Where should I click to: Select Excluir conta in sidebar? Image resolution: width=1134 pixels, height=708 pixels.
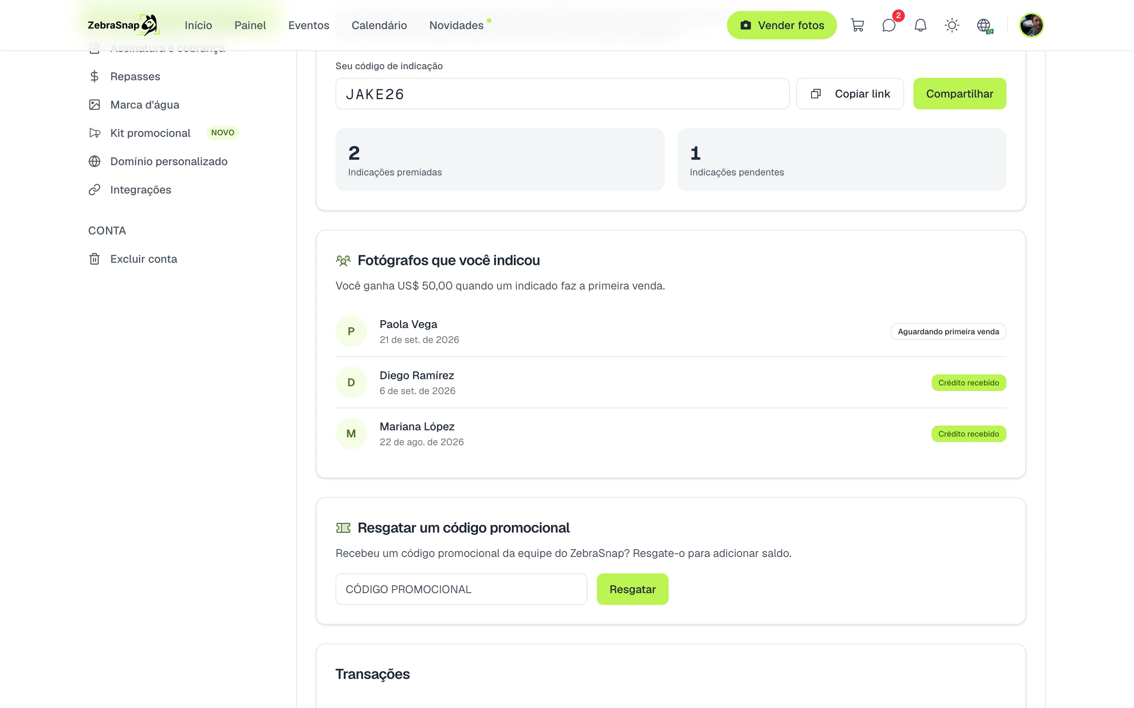click(143, 259)
